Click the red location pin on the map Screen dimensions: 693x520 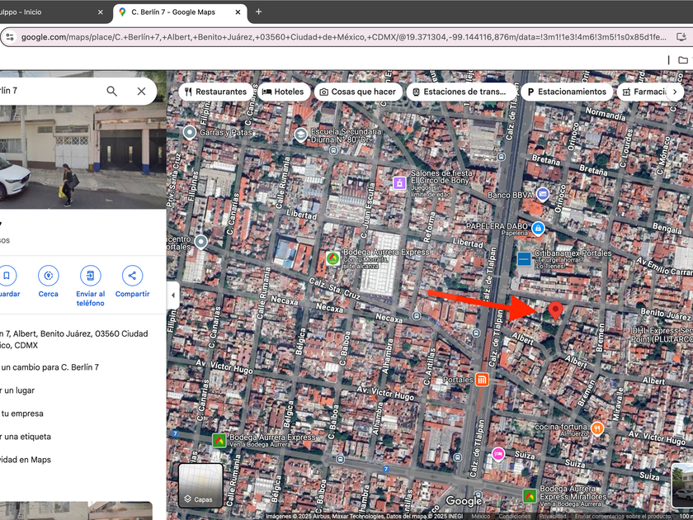pyautogui.click(x=556, y=310)
